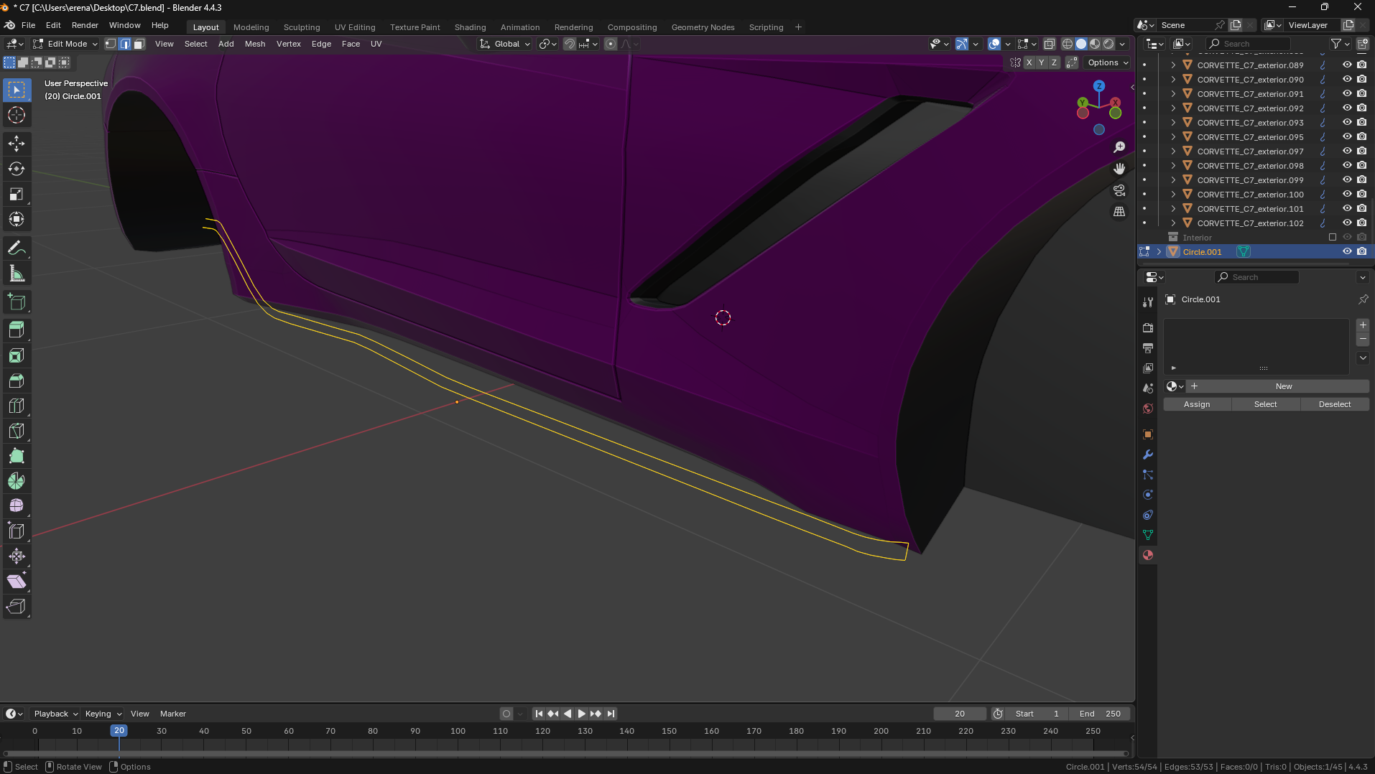The image size is (1375, 774).
Task: Switch to the Sculpting workspace tab
Action: (x=301, y=27)
